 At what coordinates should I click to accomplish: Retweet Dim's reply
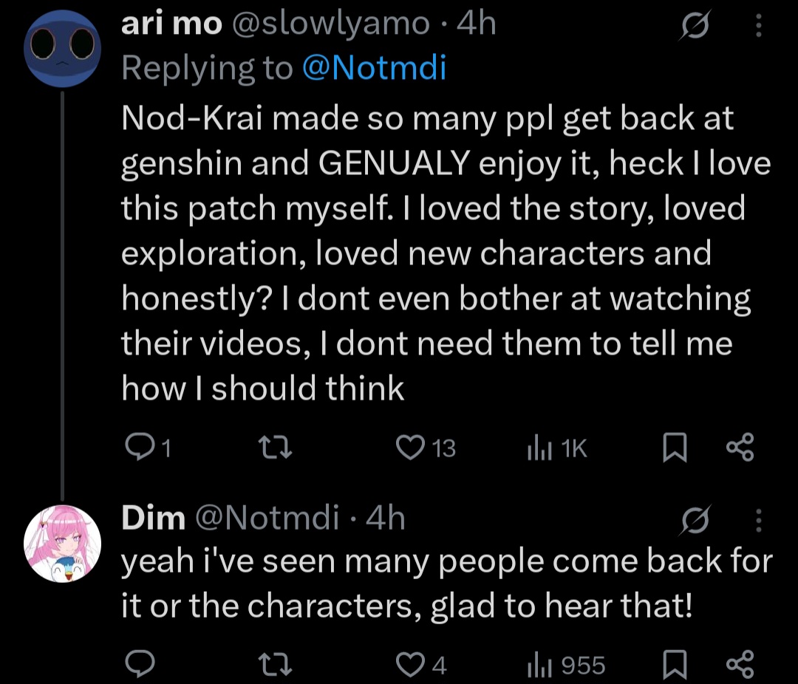[275, 664]
